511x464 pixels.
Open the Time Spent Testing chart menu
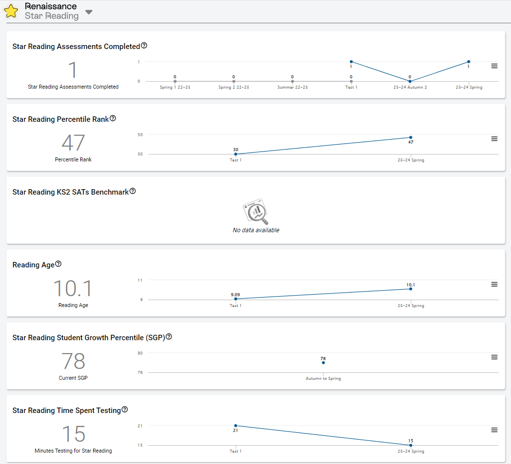point(494,430)
